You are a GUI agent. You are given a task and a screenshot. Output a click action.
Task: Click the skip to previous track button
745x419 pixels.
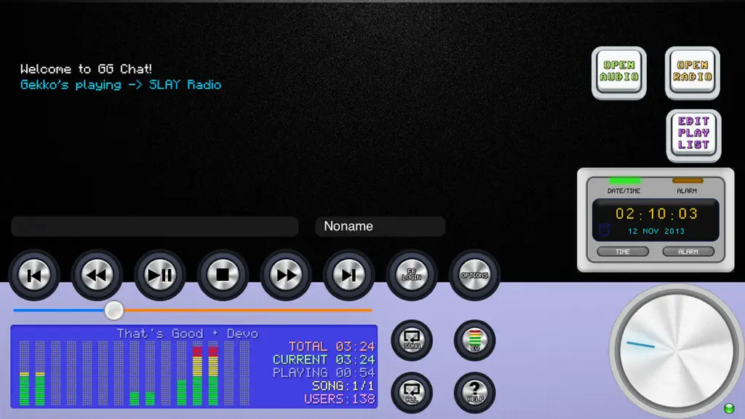point(33,275)
